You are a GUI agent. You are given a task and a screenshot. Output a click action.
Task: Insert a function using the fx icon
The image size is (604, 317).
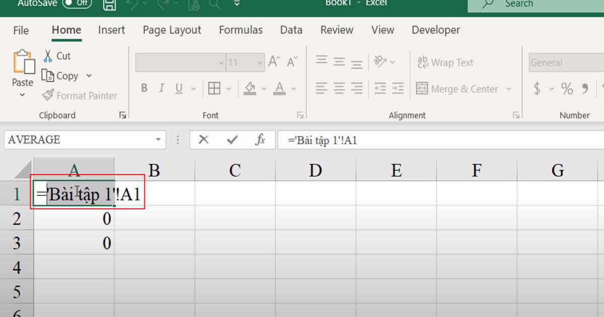click(260, 139)
